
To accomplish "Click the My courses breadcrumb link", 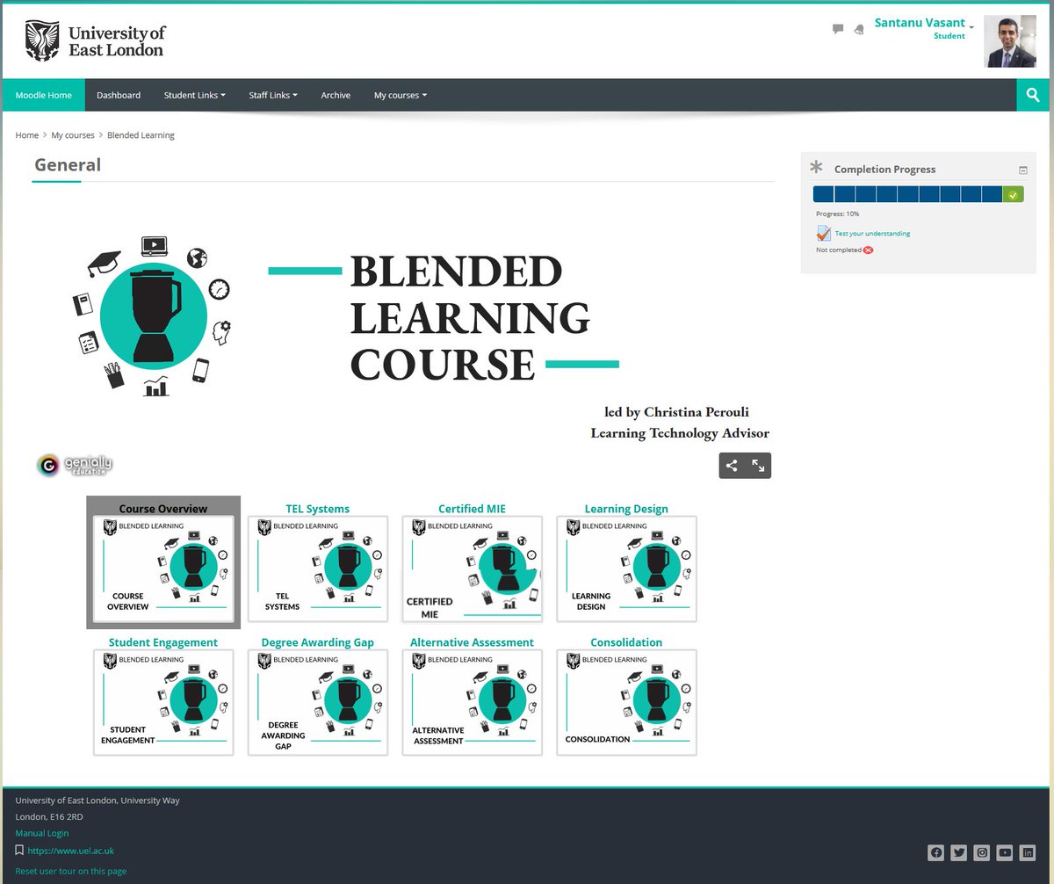I will tap(73, 135).
